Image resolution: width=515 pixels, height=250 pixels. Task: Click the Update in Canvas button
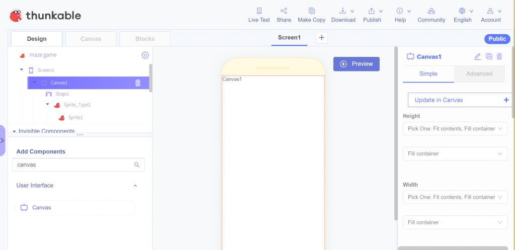pyautogui.click(x=460, y=100)
